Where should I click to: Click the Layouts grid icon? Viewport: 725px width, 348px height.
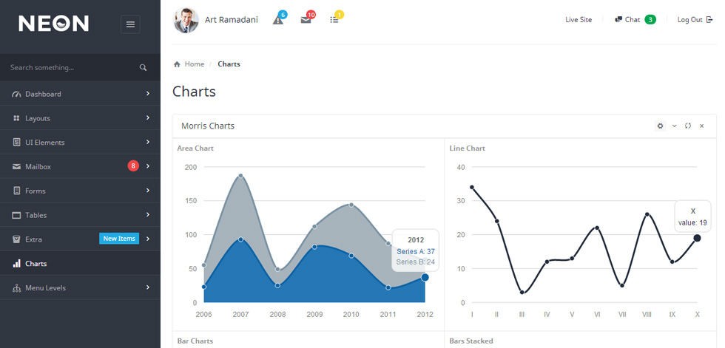pos(16,118)
